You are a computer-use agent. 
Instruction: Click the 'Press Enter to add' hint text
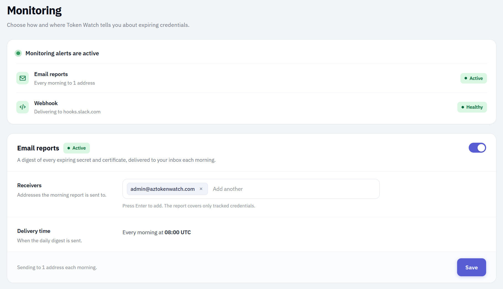tap(189, 206)
